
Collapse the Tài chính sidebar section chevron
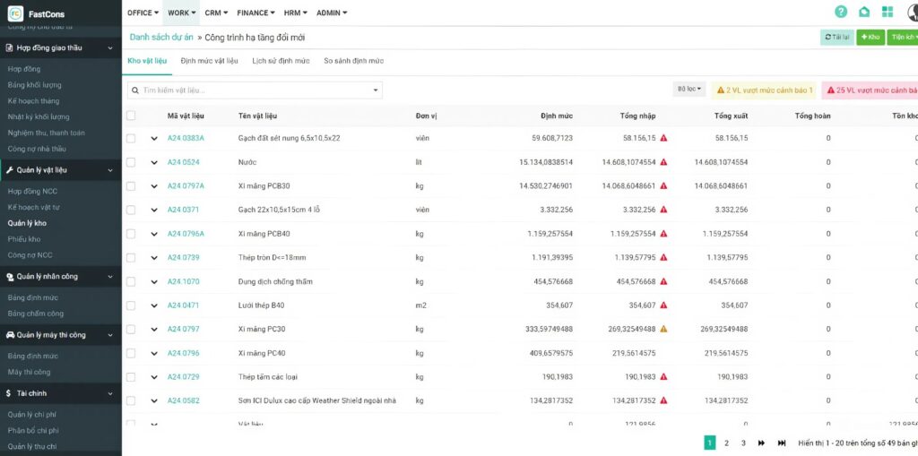[110, 393]
